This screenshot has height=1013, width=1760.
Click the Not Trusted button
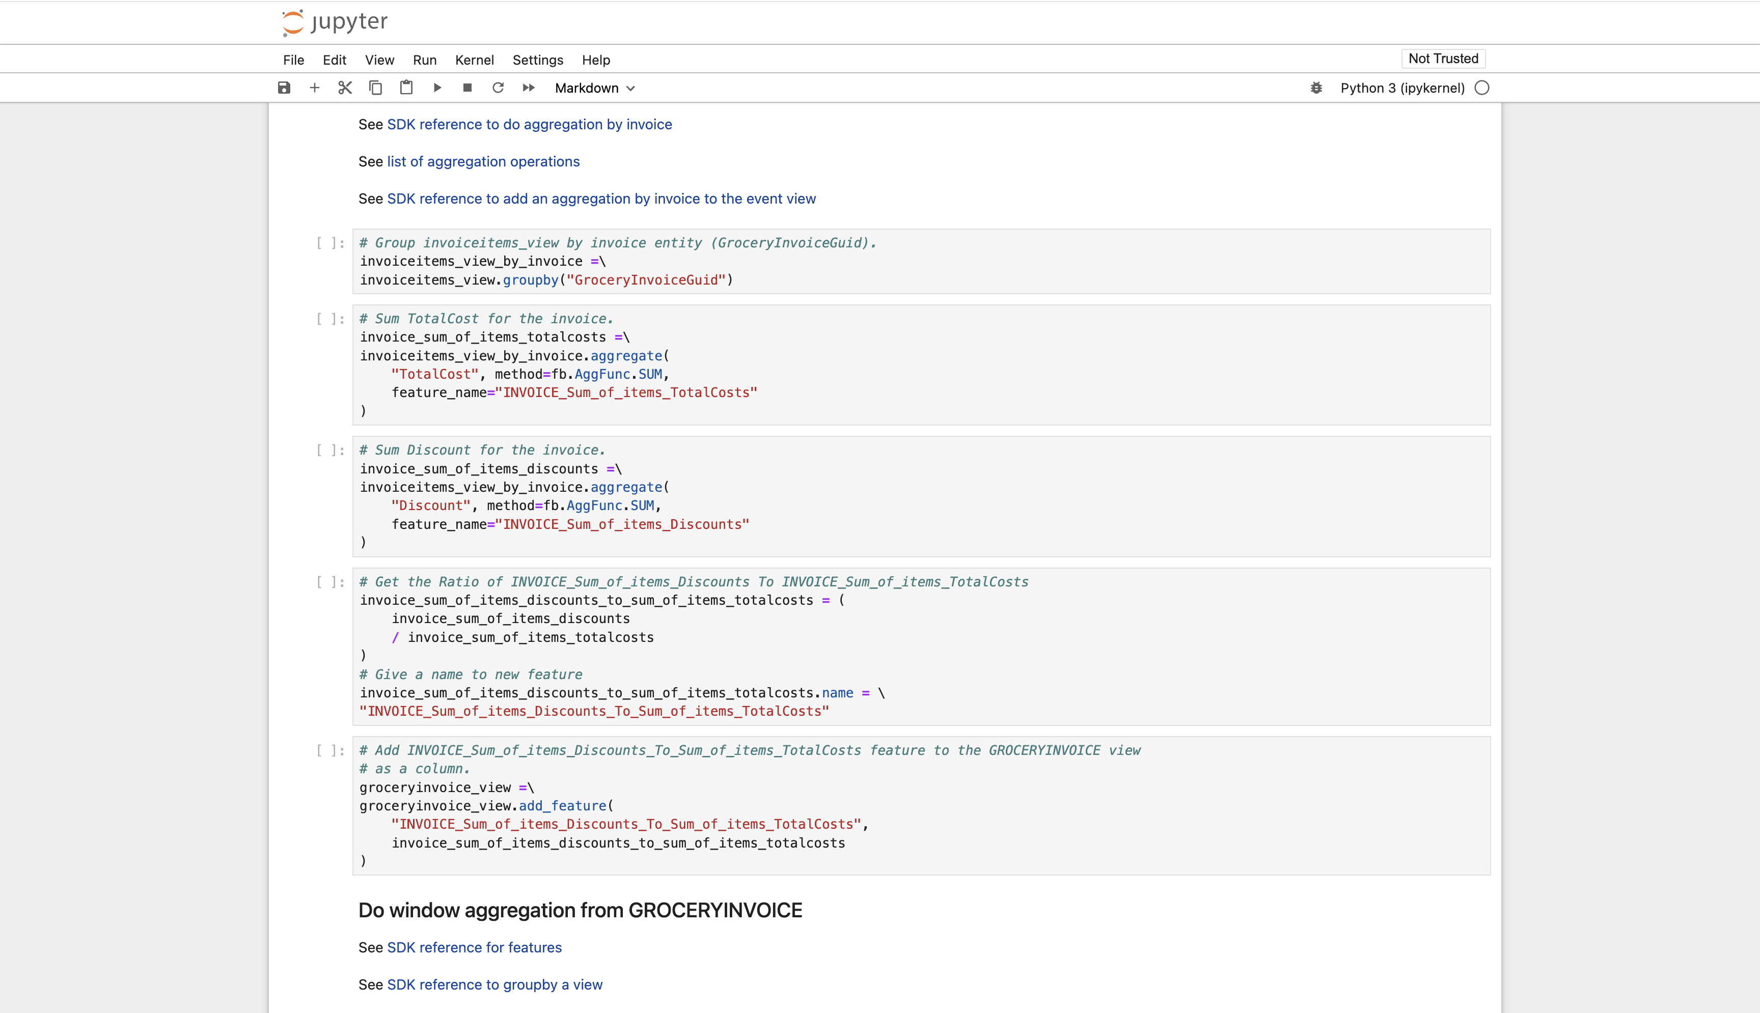(1443, 59)
